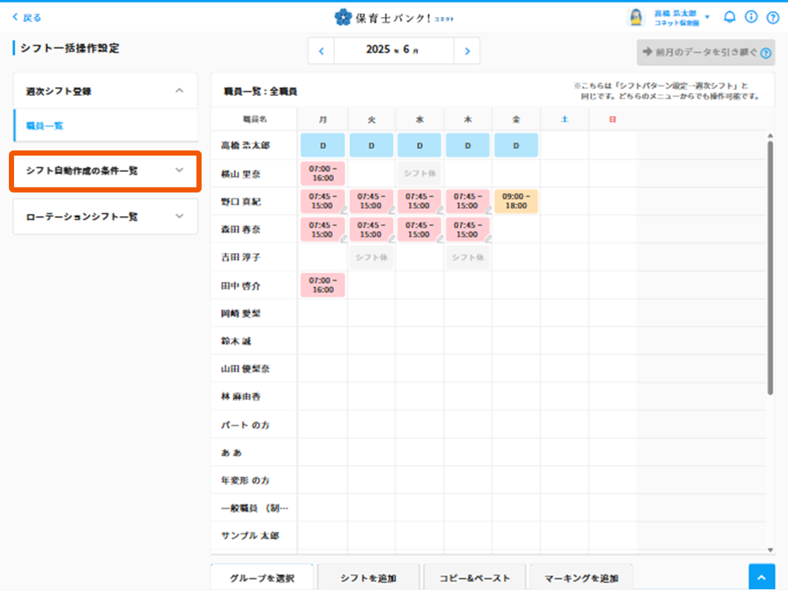The width and height of the screenshot is (788, 590).
Task: Click the user avatar icon
Action: [x=635, y=17]
